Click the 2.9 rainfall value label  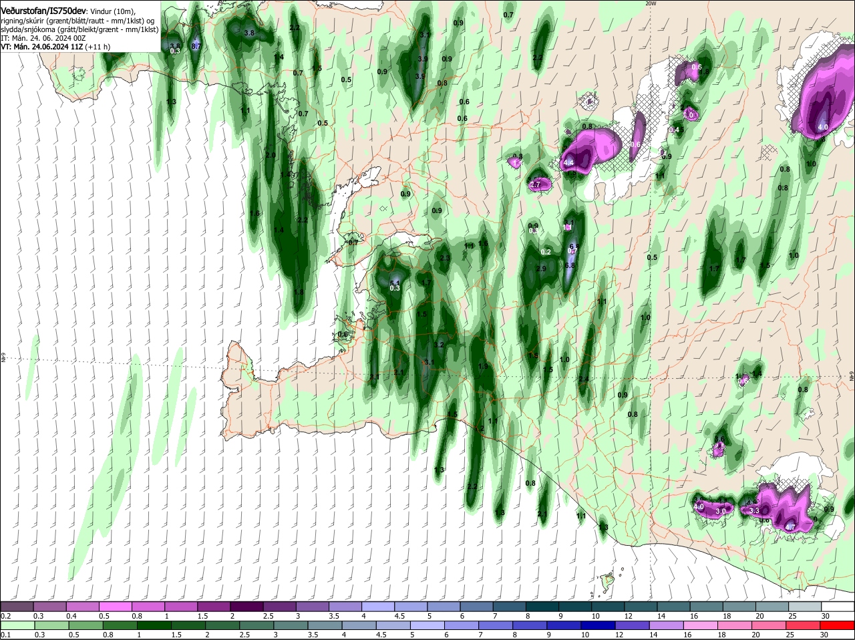(x=542, y=269)
